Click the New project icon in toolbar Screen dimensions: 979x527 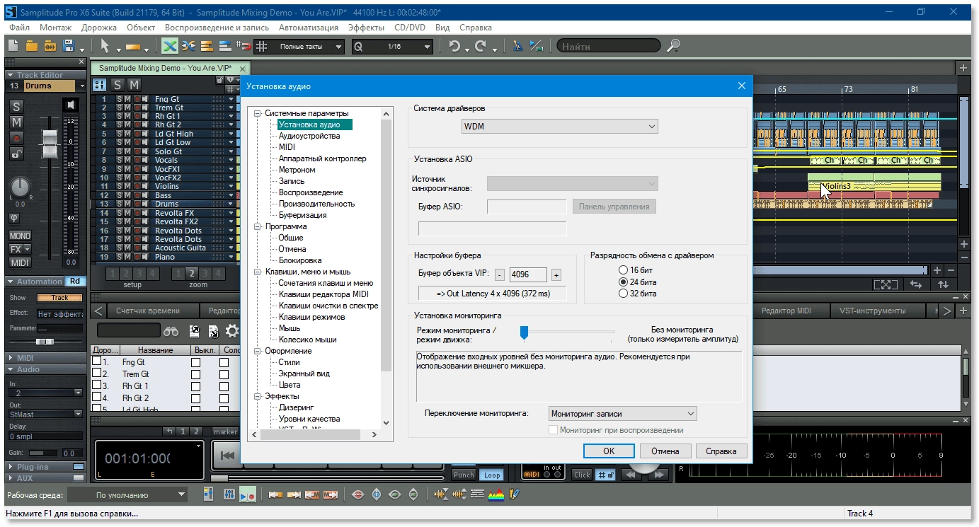click(13, 46)
